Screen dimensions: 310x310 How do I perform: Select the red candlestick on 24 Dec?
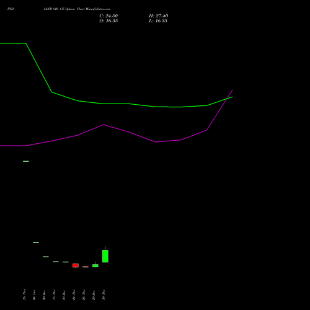76,265
